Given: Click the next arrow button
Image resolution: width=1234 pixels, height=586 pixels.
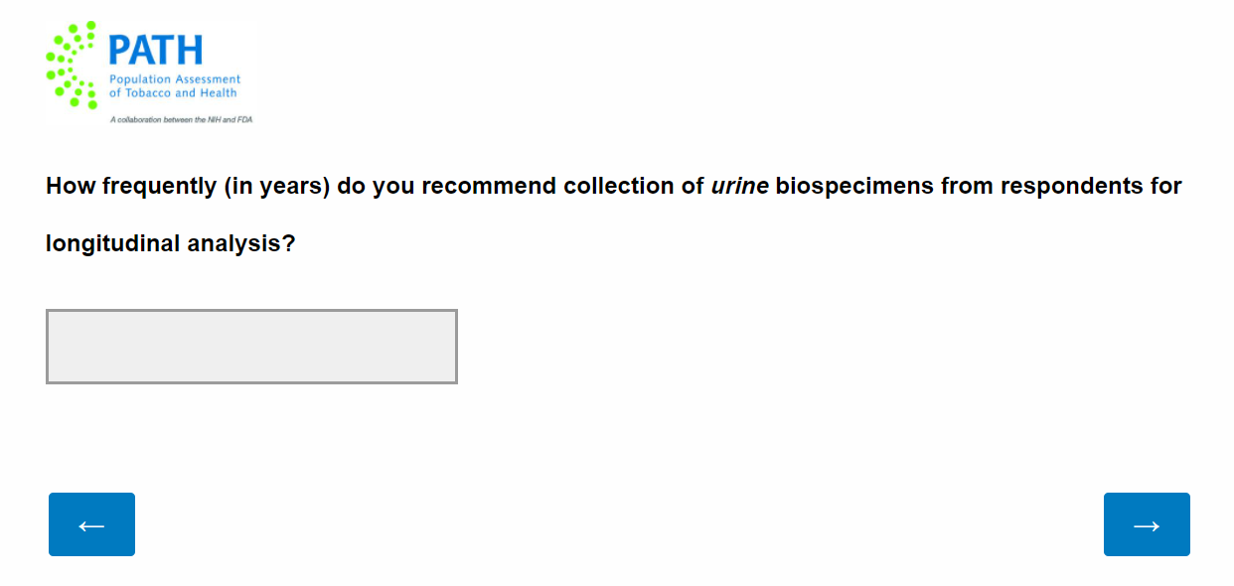Looking at the screenshot, I should pos(1146,524).
